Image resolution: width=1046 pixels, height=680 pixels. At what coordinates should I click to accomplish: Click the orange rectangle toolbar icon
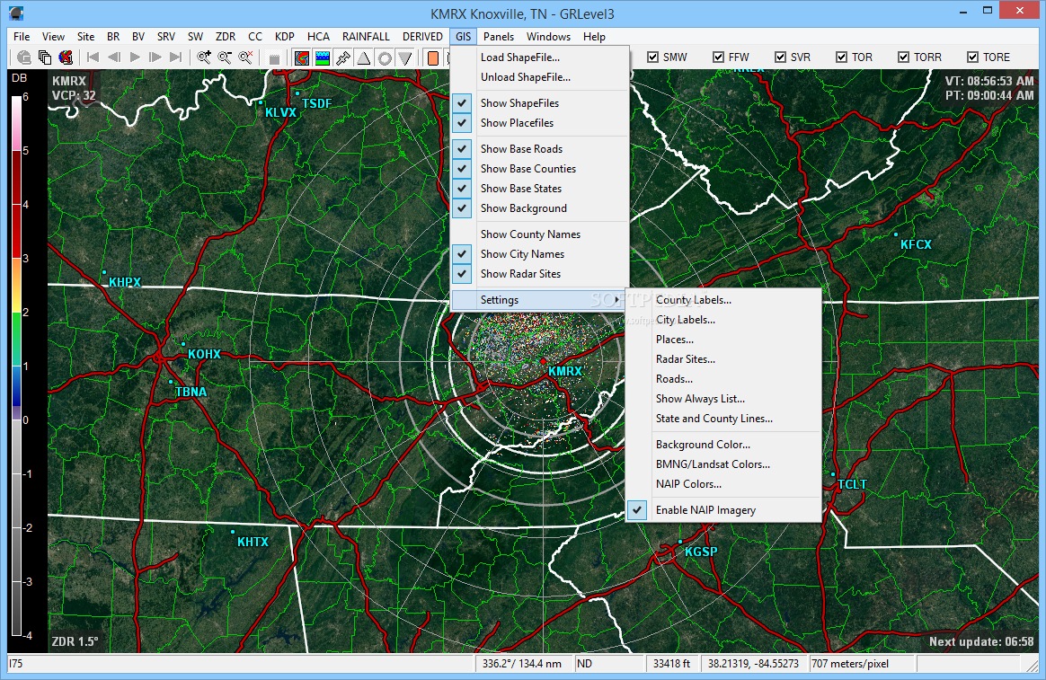point(433,57)
